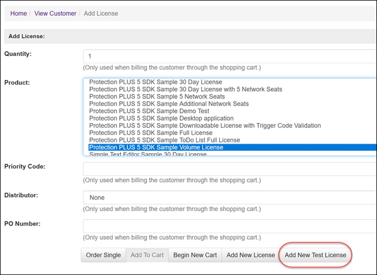
Task: Click the Add New Test License button
Action: pyautogui.click(x=315, y=255)
